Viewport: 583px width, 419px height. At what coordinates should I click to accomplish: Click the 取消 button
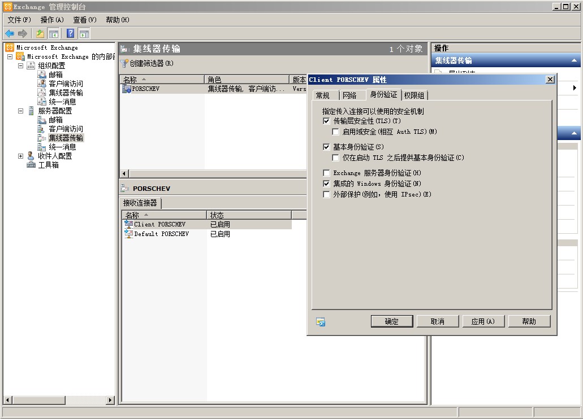438,321
